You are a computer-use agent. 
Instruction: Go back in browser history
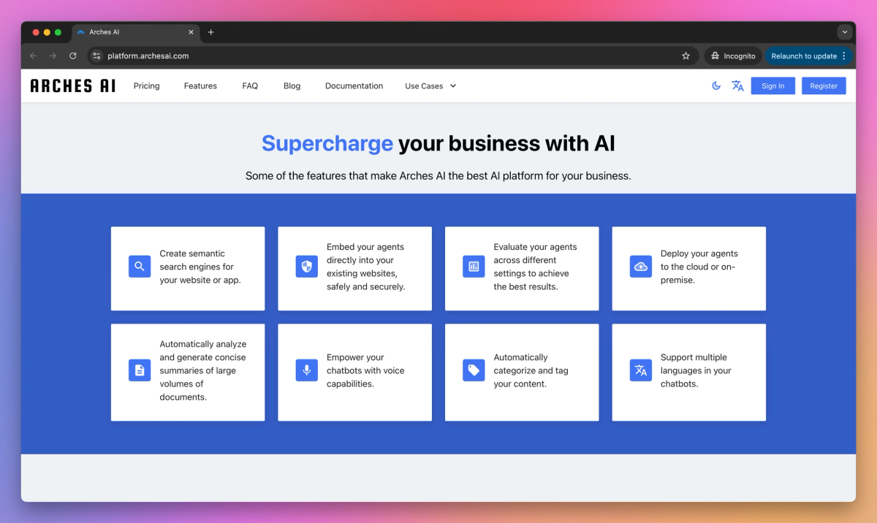(33, 56)
